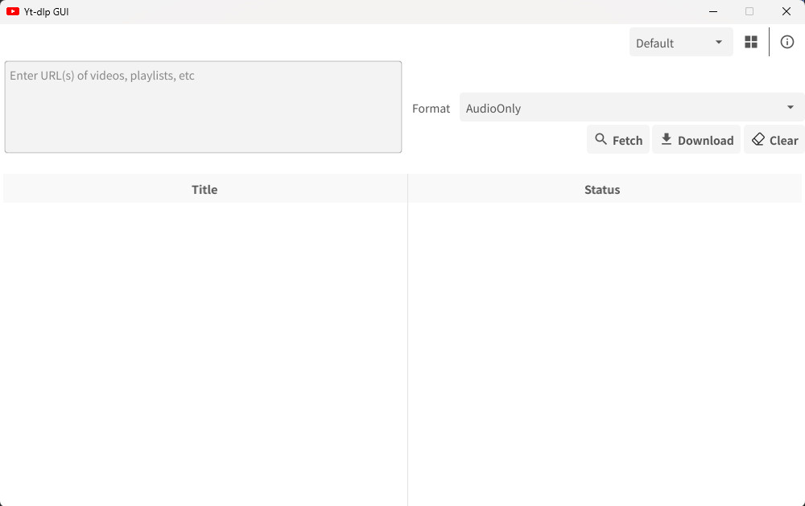Screen dimensions: 805x506
Task: Click the empty area under the Status column
Action: click(604, 346)
